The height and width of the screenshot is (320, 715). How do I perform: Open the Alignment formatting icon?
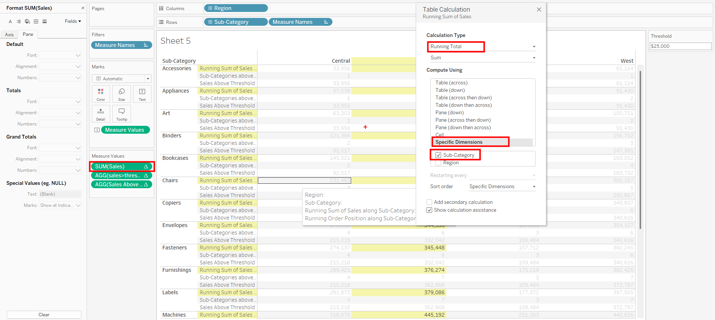coord(19,21)
